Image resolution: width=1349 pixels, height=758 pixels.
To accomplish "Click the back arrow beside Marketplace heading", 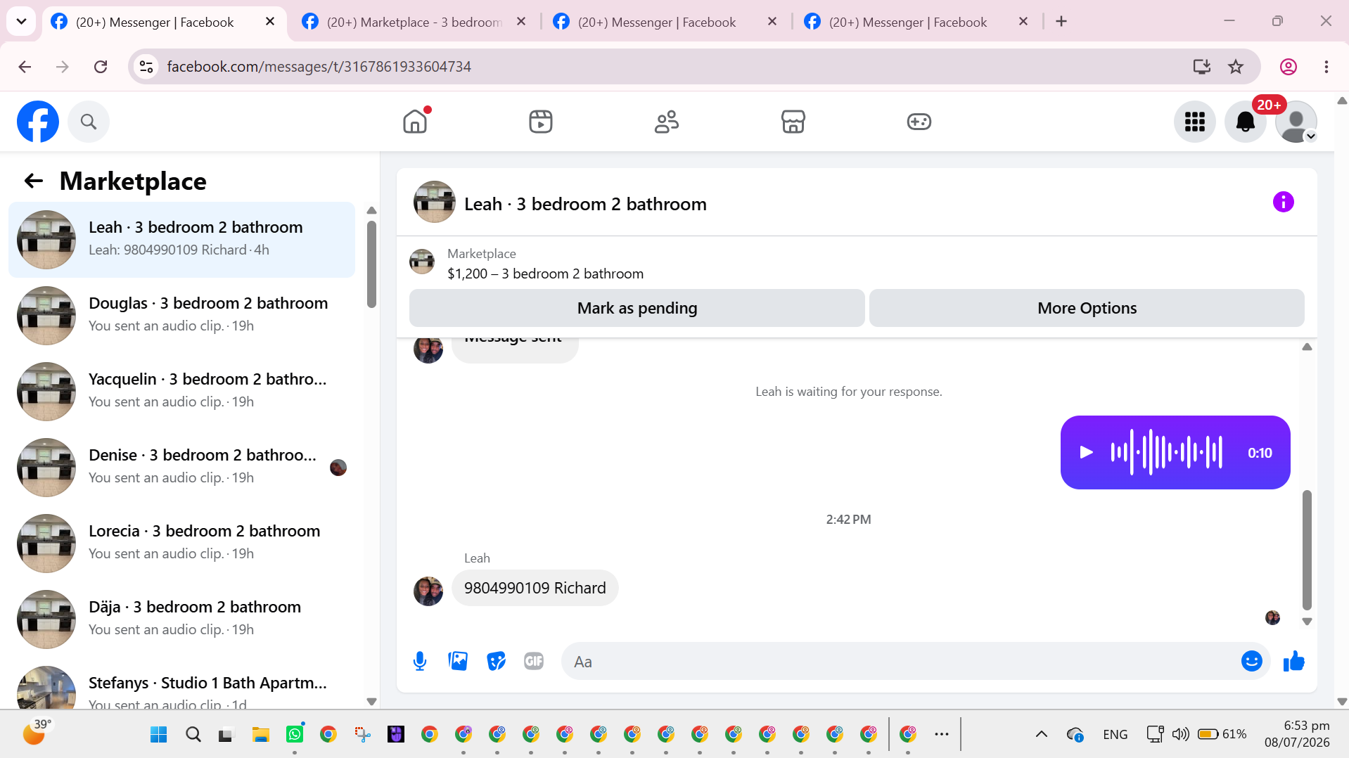I will pos(34,181).
